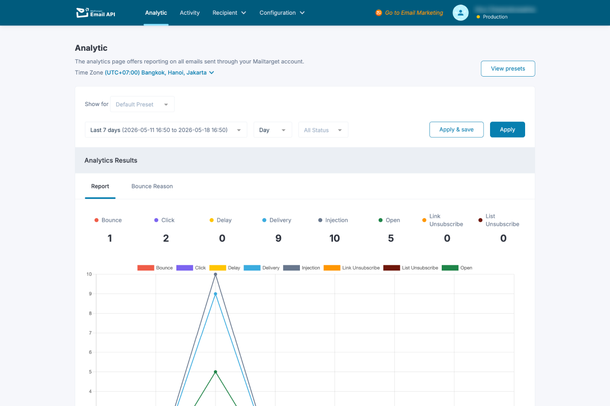The image size is (610, 406).
Task: Open the Last 7 days date range dropdown
Action: 166,130
